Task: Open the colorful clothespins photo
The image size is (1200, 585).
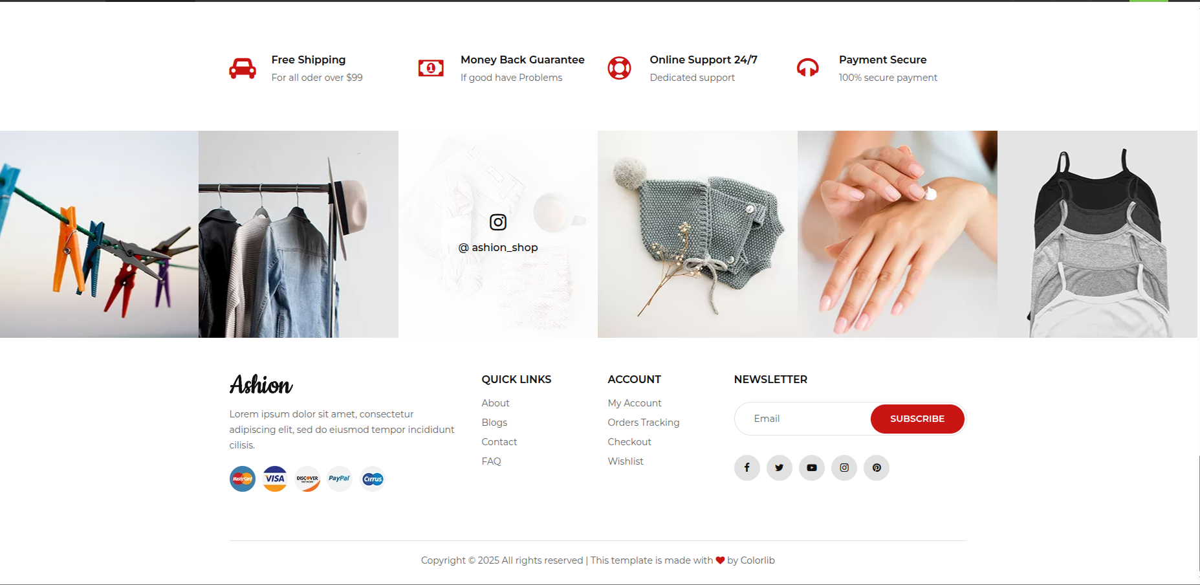Action: (99, 234)
